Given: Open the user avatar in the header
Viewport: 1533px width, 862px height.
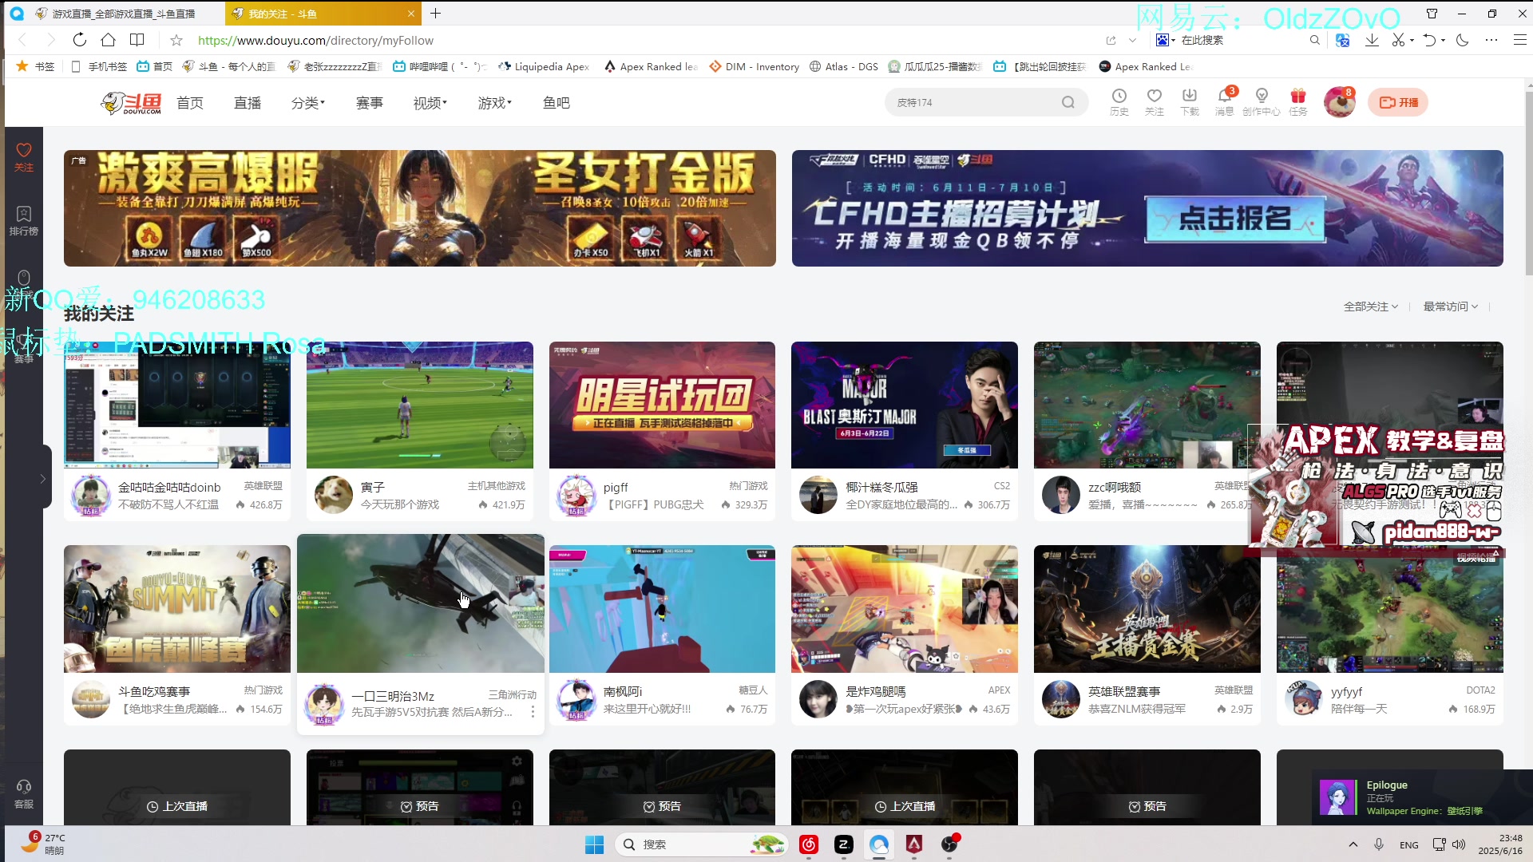Looking at the screenshot, I should 1339,102.
